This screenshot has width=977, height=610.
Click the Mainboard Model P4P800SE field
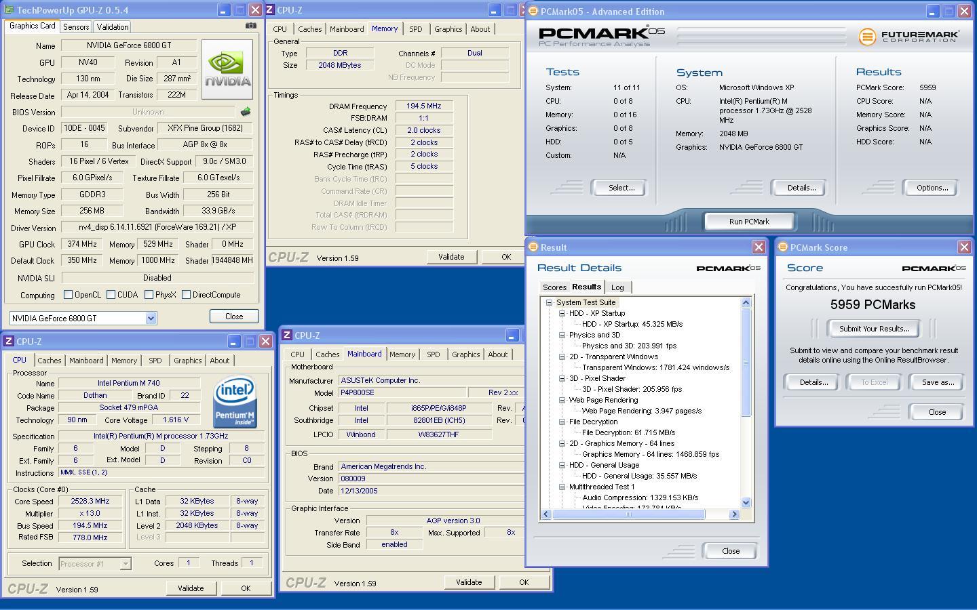[x=402, y=393]
